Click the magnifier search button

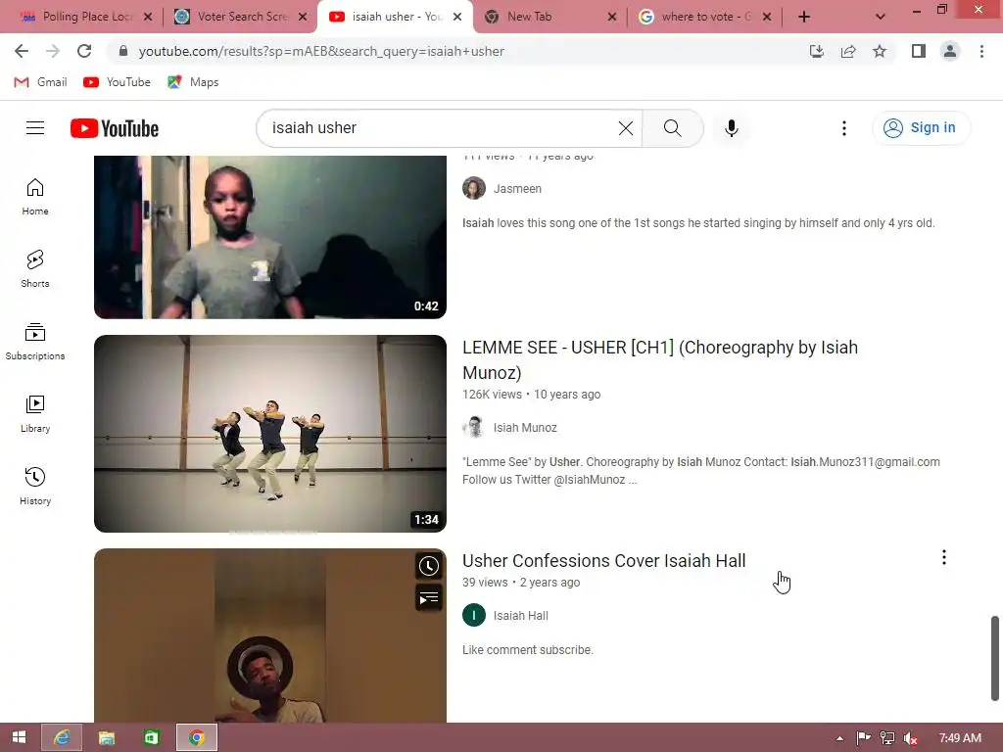pyautogui.click(x=672, y=128)
